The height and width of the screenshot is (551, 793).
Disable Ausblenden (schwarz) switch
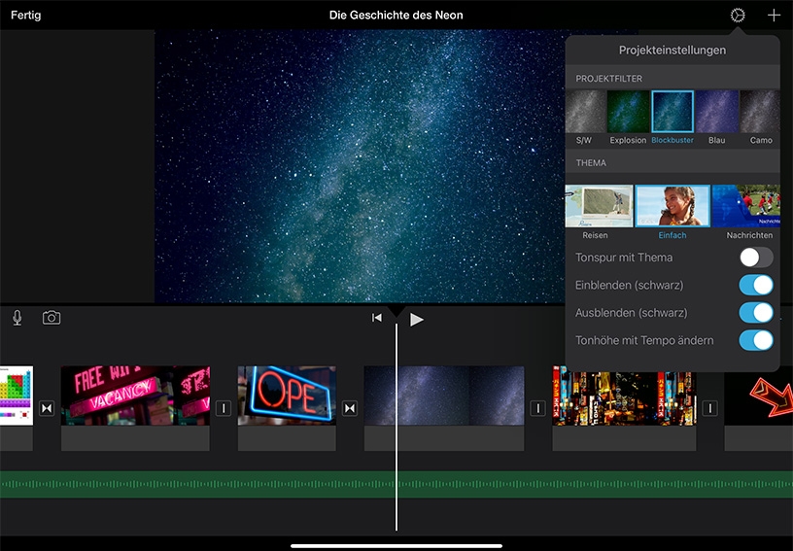(x=756, y=313)
